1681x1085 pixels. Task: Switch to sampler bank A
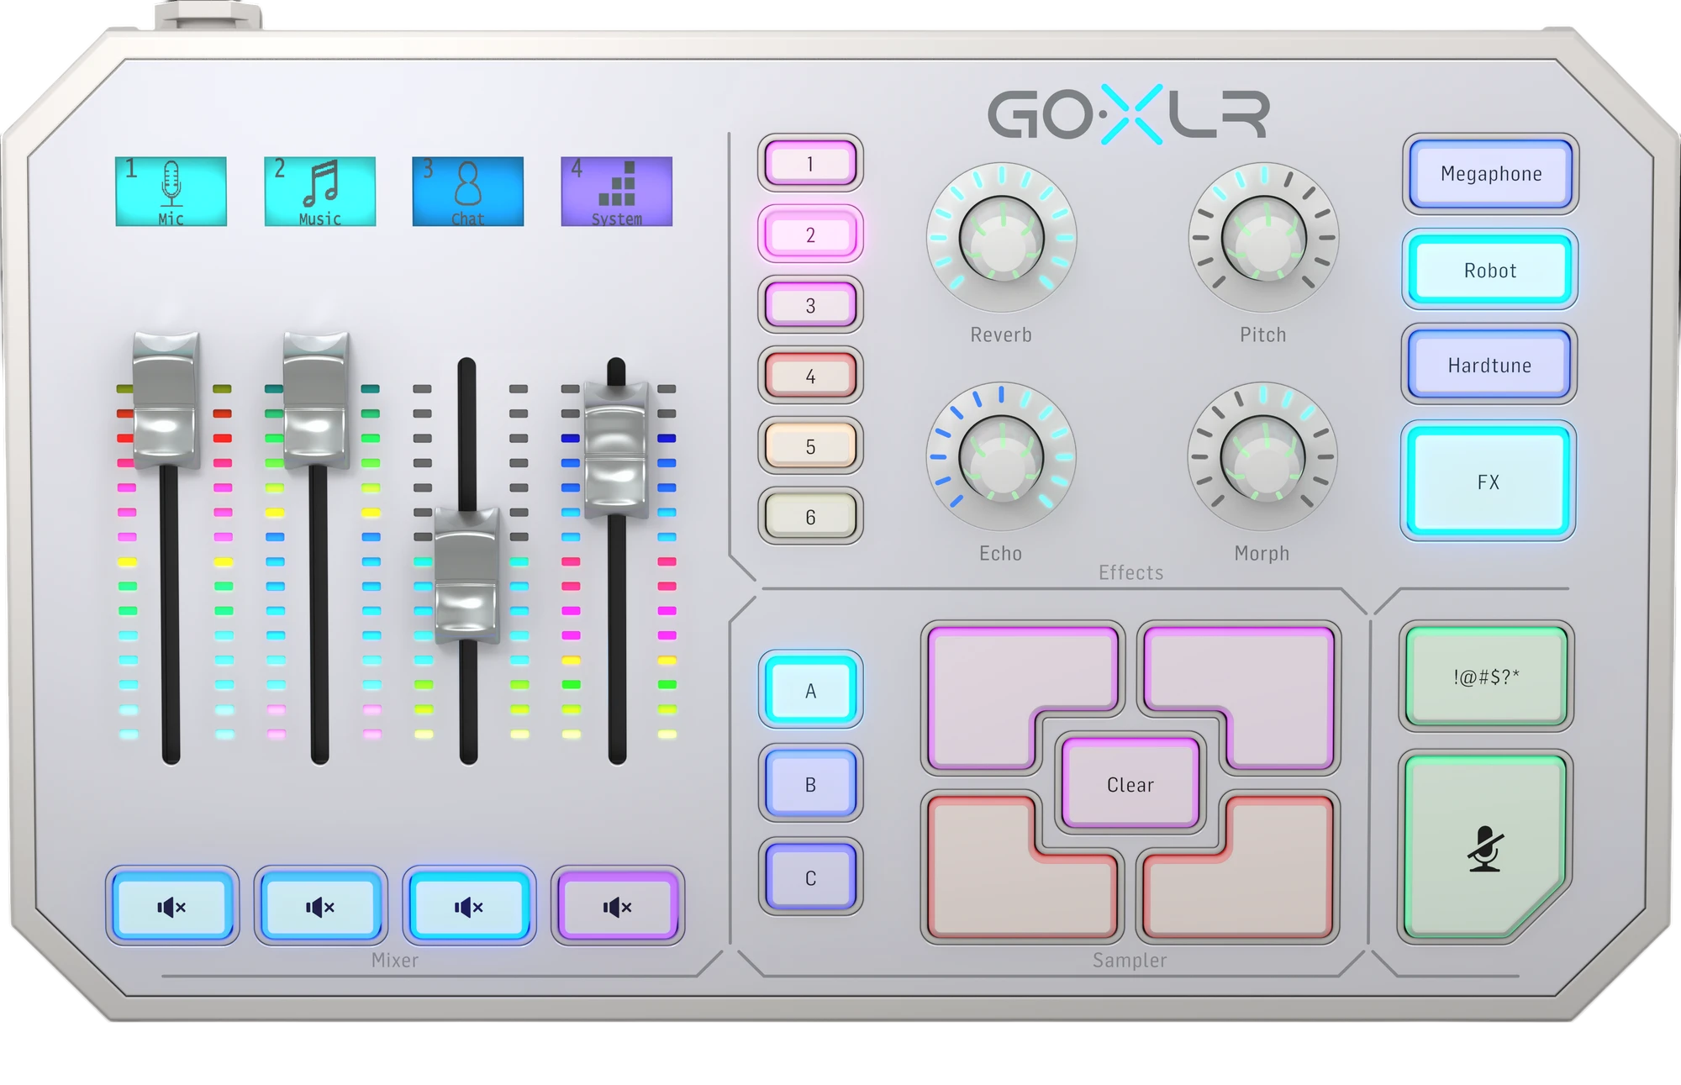[810, 690]
